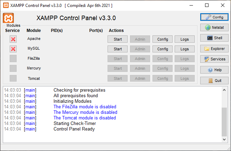Image resolution: width=231 pixels, height=151 pixels.
Task: Toggle the FileZilla service checkbox
Action: pos(13,59)
